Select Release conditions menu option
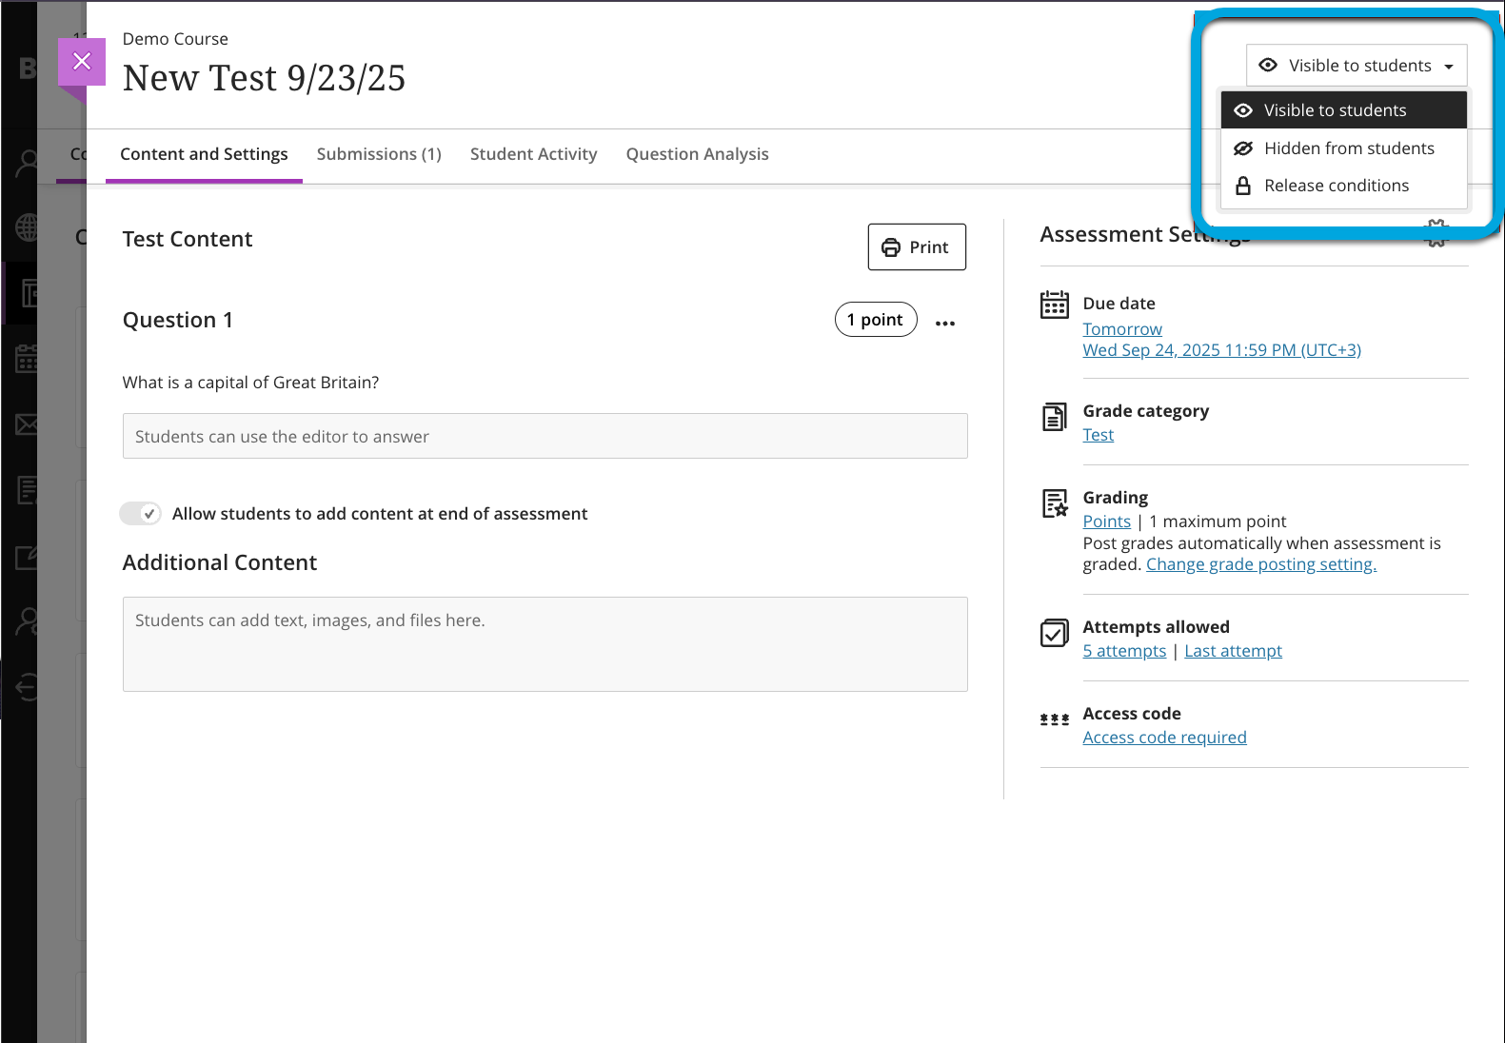 [1336, 186]
